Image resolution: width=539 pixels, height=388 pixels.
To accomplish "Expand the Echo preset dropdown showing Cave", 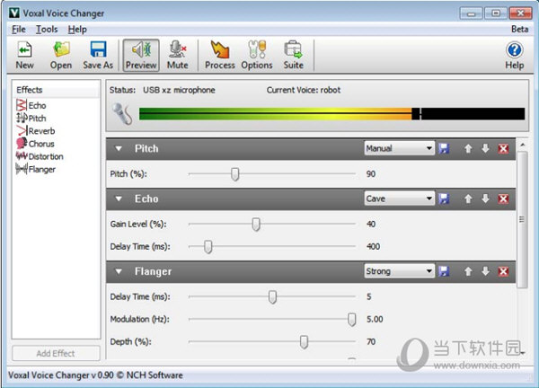I will pyautogui.click(x=399, y=198).
